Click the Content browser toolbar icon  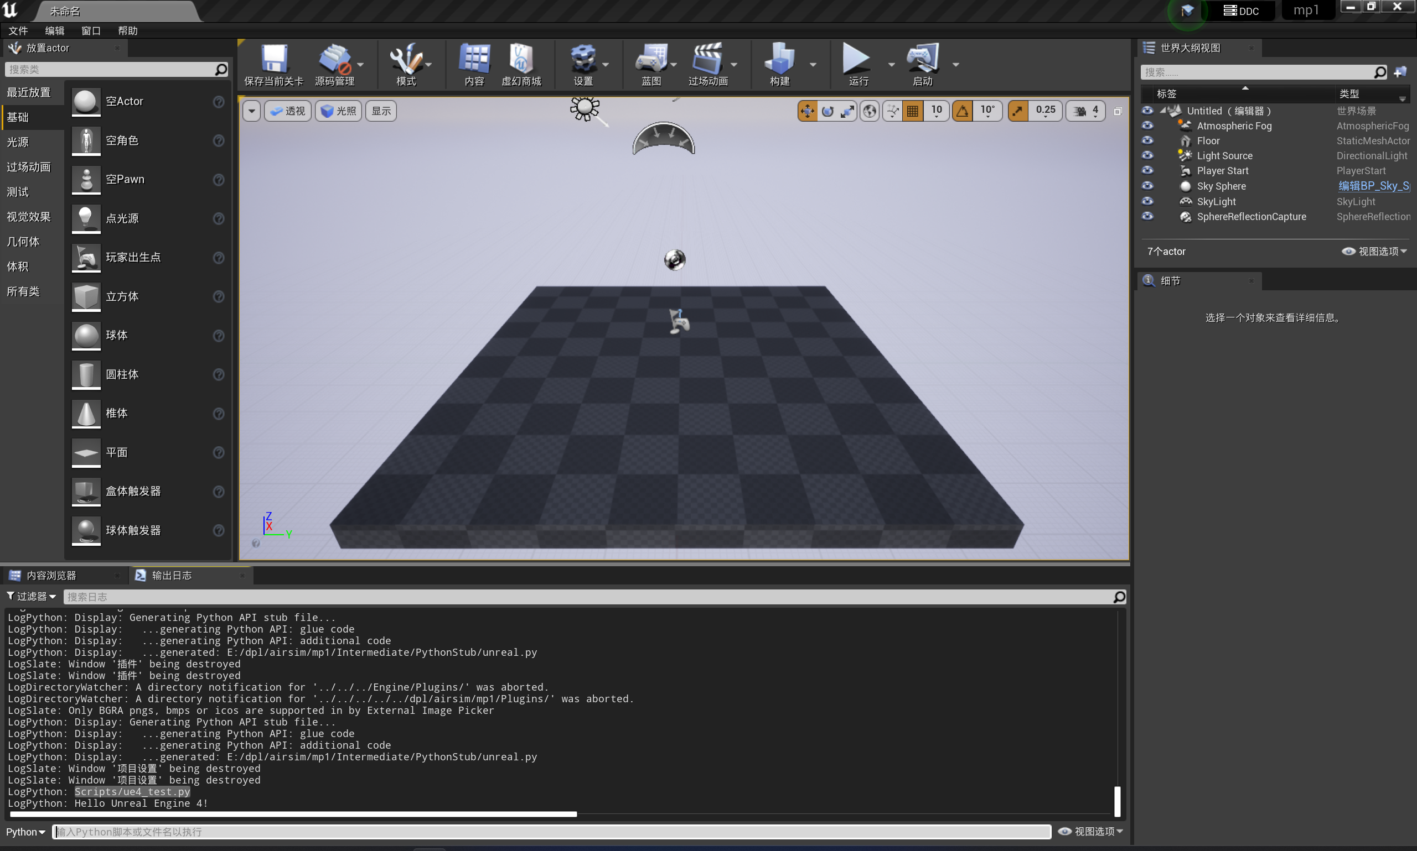click(474, 59)
